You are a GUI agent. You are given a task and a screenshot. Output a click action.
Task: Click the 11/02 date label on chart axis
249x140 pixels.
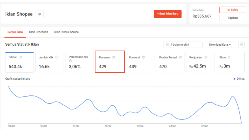pyautogui.click(x=76, y=126)
